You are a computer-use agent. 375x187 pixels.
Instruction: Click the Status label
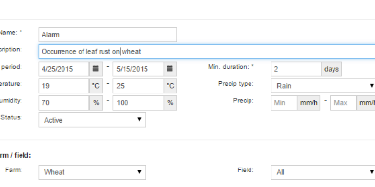[12, 117]
